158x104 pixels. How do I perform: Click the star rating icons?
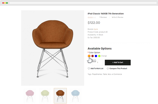tap(92, 17)
